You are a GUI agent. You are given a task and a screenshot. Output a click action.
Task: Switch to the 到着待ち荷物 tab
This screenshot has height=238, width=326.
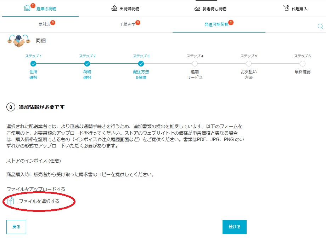[x=214, y=9]
